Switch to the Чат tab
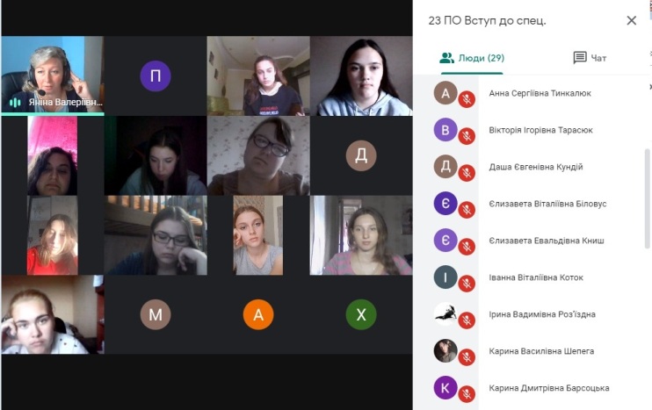This screenshot has height=410, width=652. tap(590, 58)
